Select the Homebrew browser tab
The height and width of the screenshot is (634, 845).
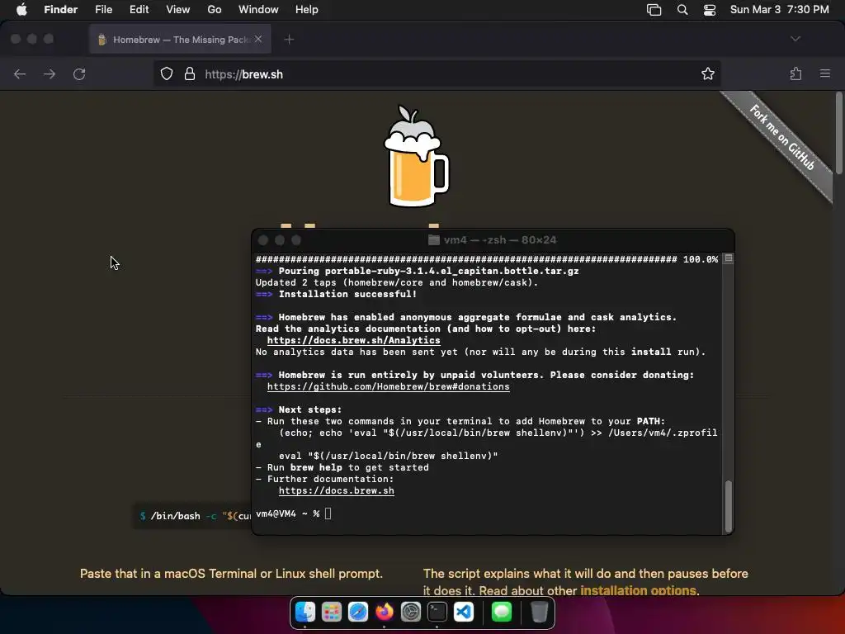pos(180,40)
